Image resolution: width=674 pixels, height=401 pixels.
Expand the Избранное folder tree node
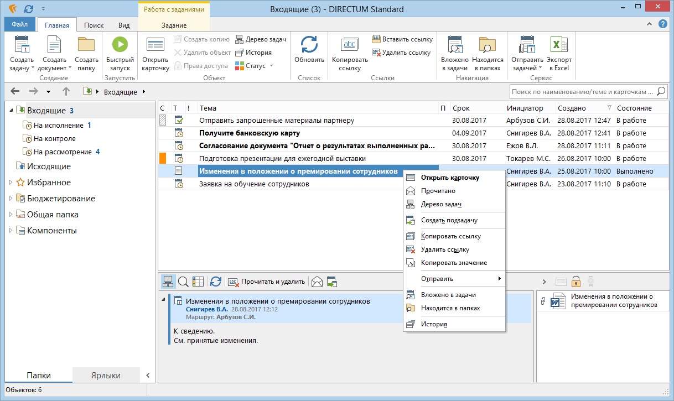tap(11, 183)
